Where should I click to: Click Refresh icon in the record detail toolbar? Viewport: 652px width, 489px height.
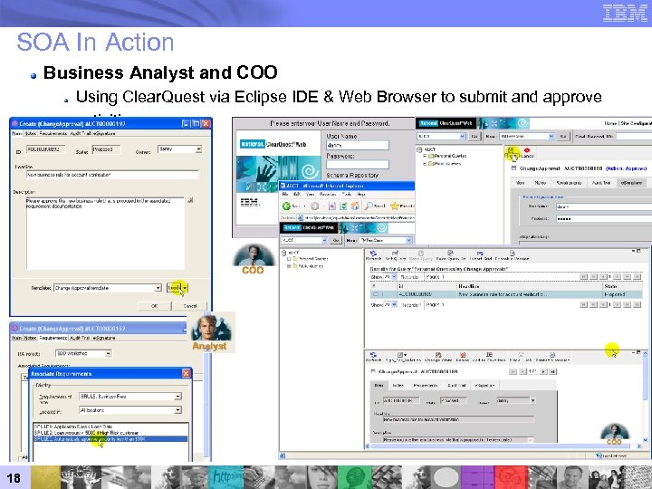(373, 357)
